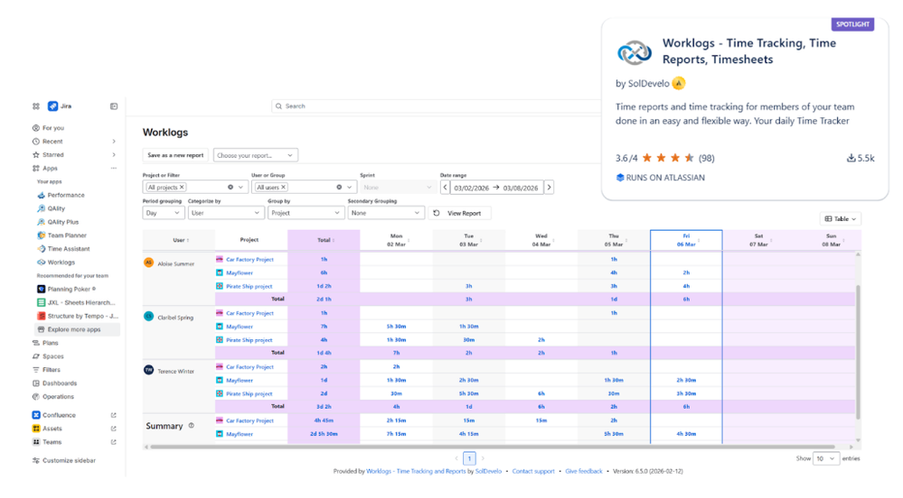
Task: Open JXL - Sheets Hierarchy app
Action: click(76, 302)
